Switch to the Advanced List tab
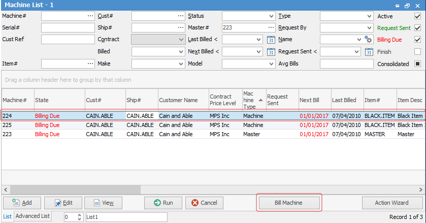 click(x=32, y=216)
